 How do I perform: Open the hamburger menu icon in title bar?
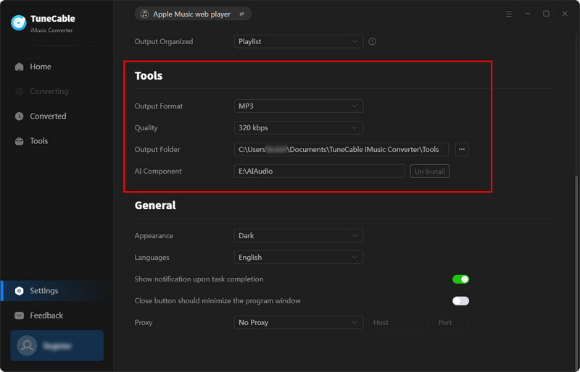tap(509, 14)
